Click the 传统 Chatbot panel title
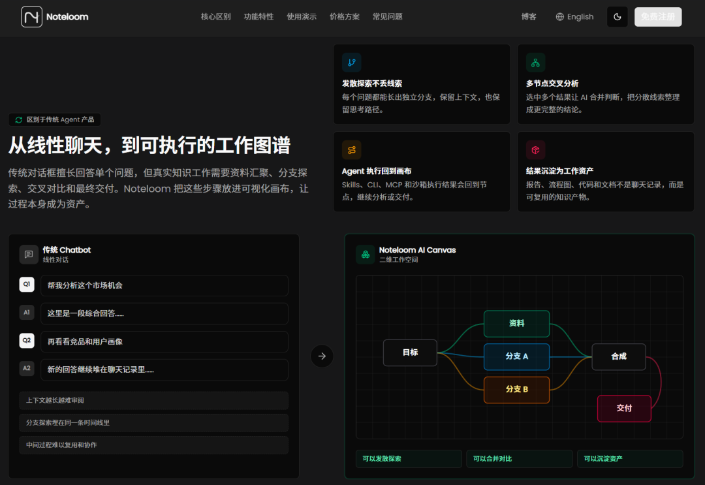 click(x=67, y=250)
